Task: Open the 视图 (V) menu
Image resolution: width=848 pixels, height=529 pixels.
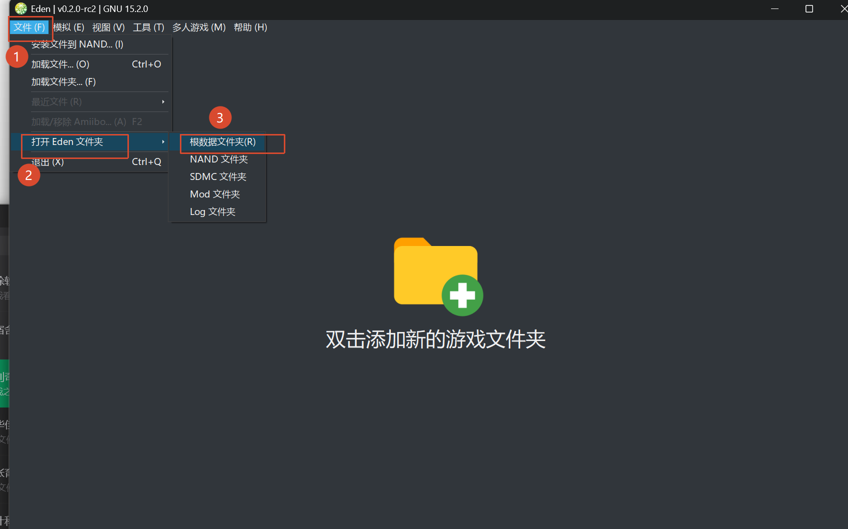Action: pyautogui.click(x=108, y=27)
